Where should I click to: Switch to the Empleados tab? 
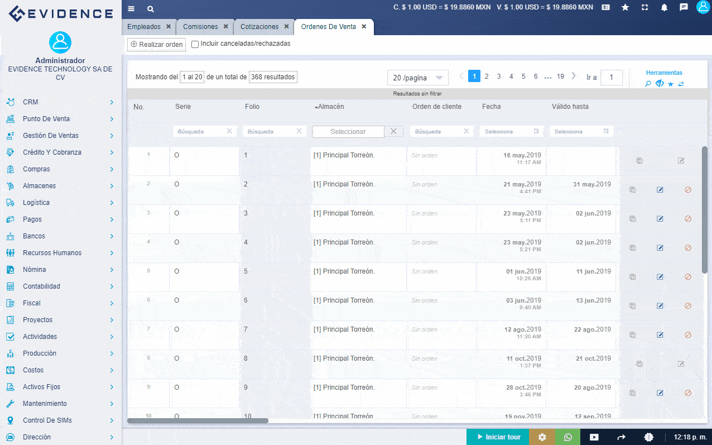[x=146, y=26]
